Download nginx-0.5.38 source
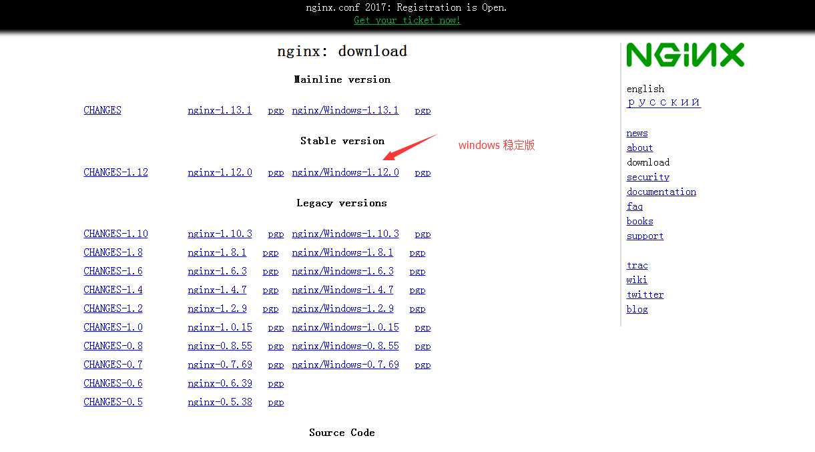This screenshot has height=452, width=815. coord(220,402)
